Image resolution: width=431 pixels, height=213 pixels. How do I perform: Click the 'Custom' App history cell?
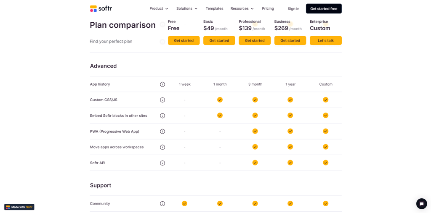click(x=326, y=84)
